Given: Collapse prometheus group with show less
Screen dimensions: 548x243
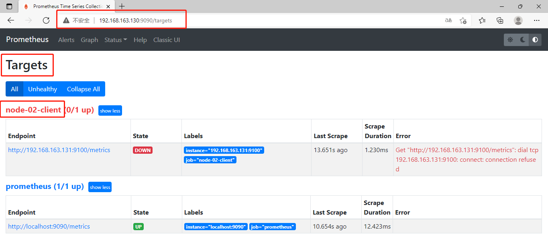Looking at the screenshot, I should (x=100, y=187).
